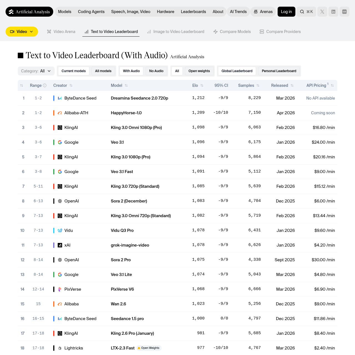Open the Kling 3.0 1080p (Pro) model link
Viewport: 355px width, 355px height.
pyautogui.click(x=131, y=157)
